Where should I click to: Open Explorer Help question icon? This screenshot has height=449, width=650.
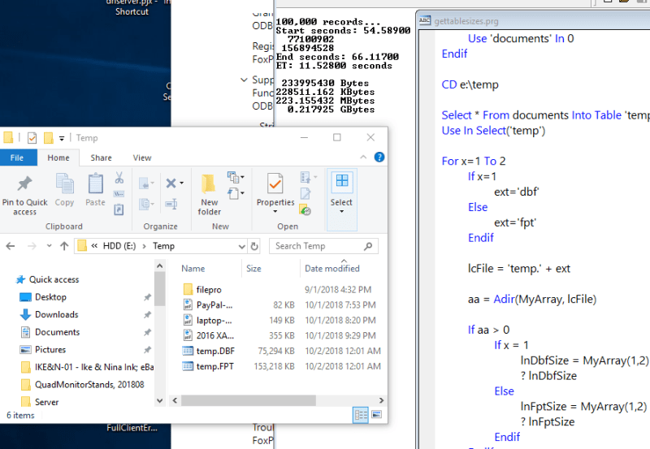(379, 158)
